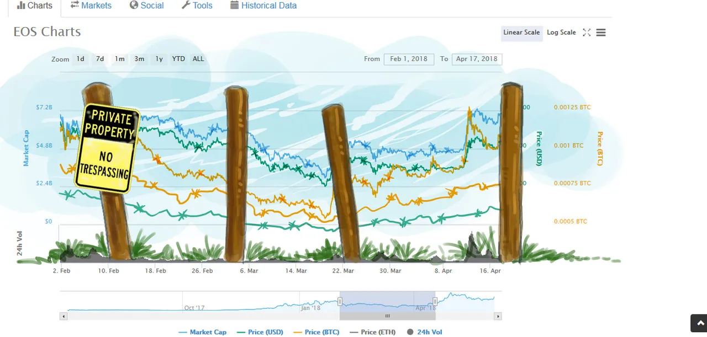The width and height of the screenshot is (707, 337).
Task: Click the Jan '18 navigator label
Action: pos(311,308)
